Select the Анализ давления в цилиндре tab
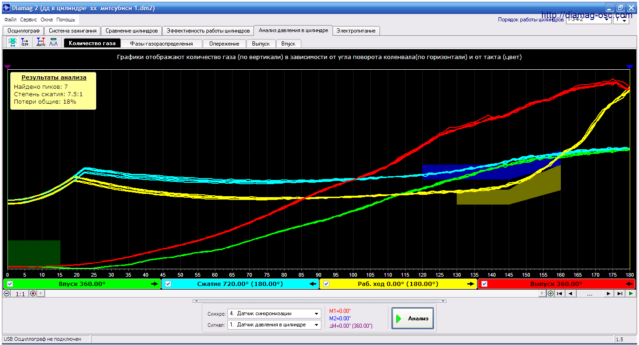This screenshot has width=639, height=345. pyautogui.click(x=293, y=30)
